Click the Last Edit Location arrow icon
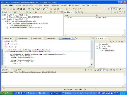 [x=76, y=9]
